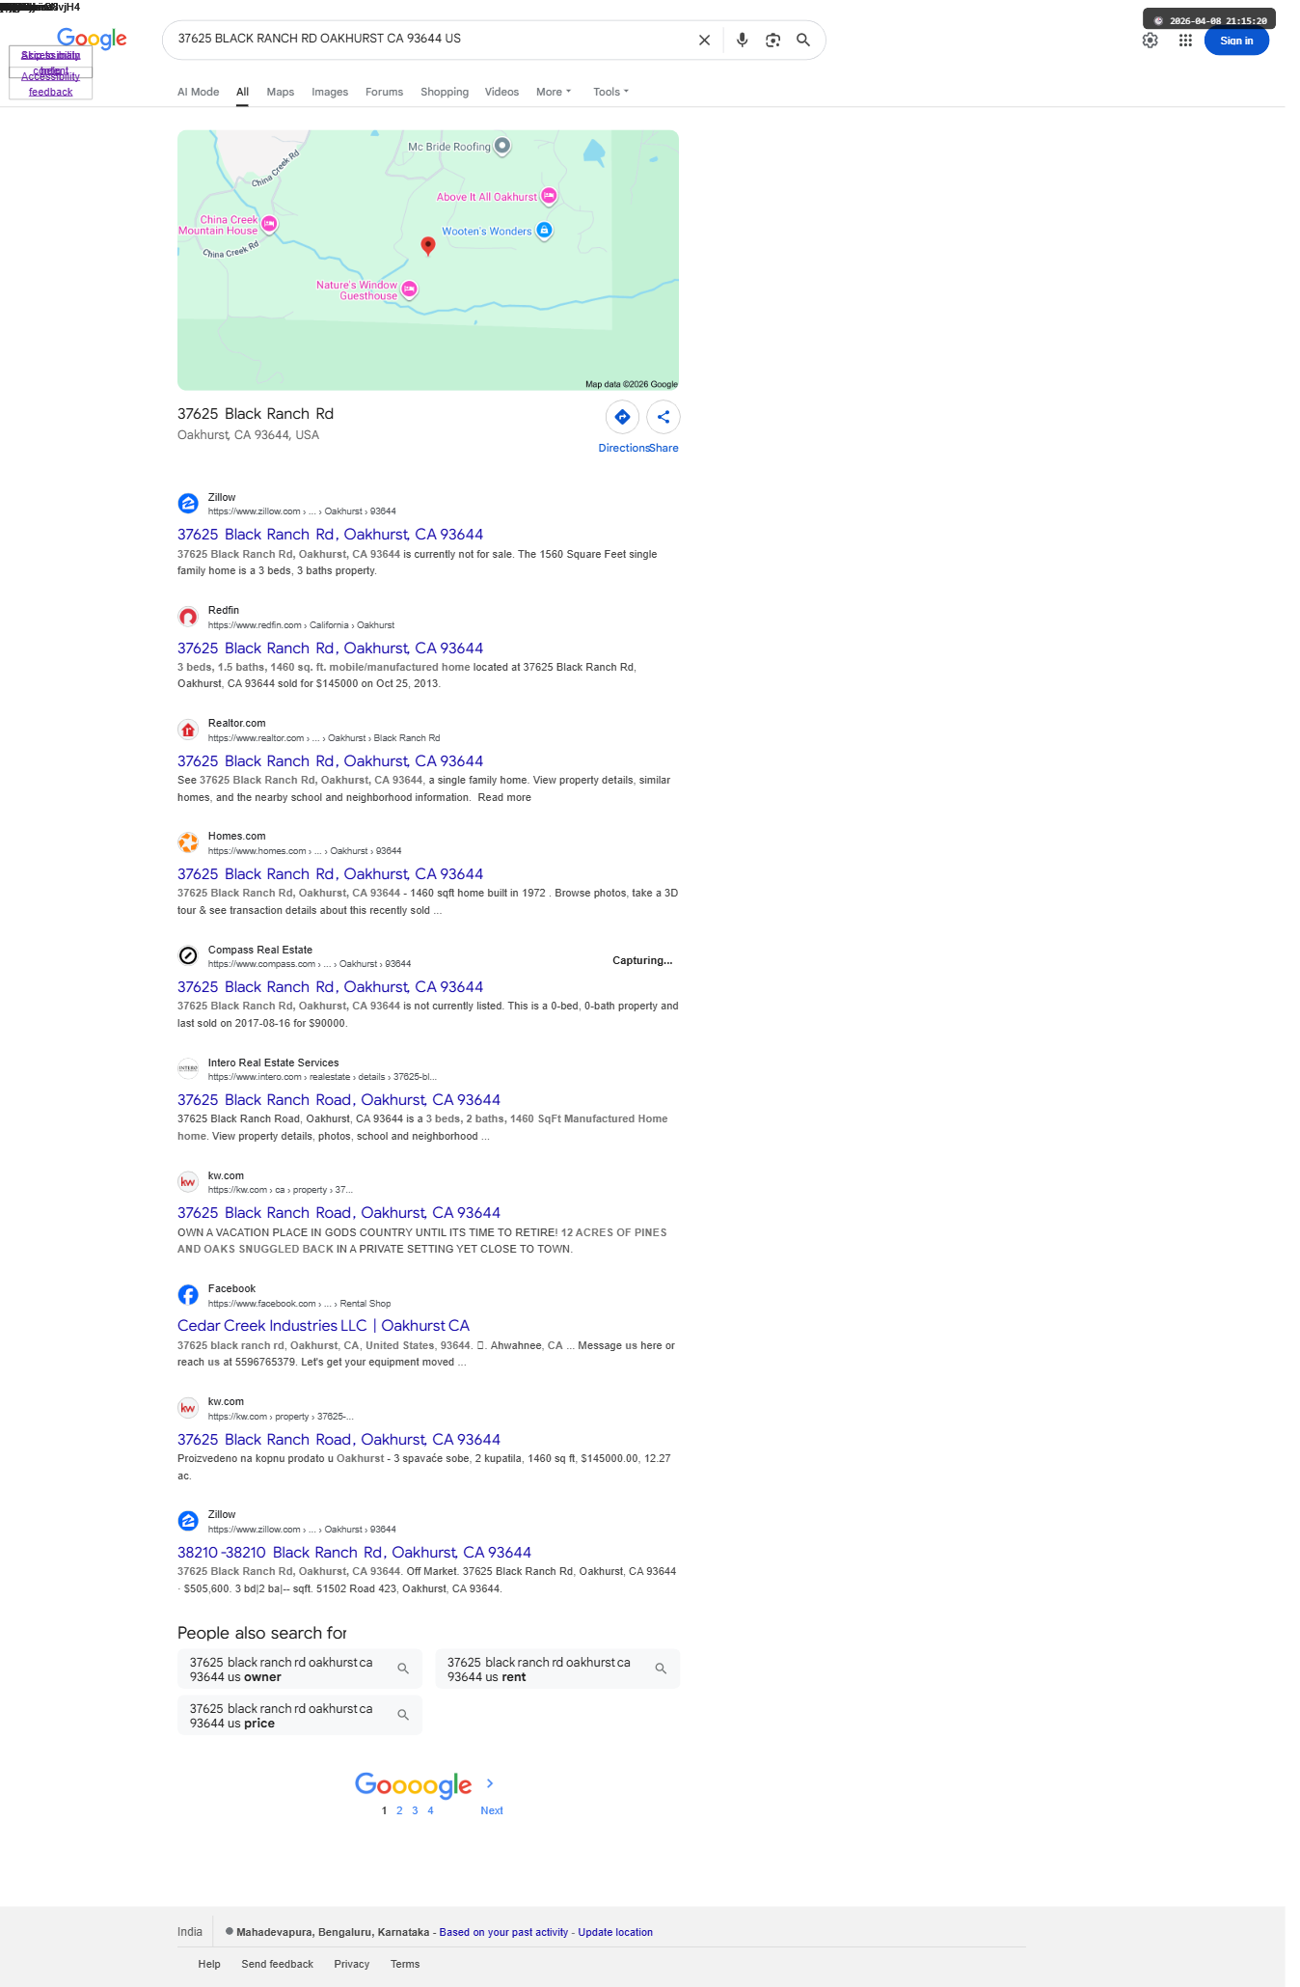Switch to the Videos tab
The image size is (1300, 1987).
501,92
